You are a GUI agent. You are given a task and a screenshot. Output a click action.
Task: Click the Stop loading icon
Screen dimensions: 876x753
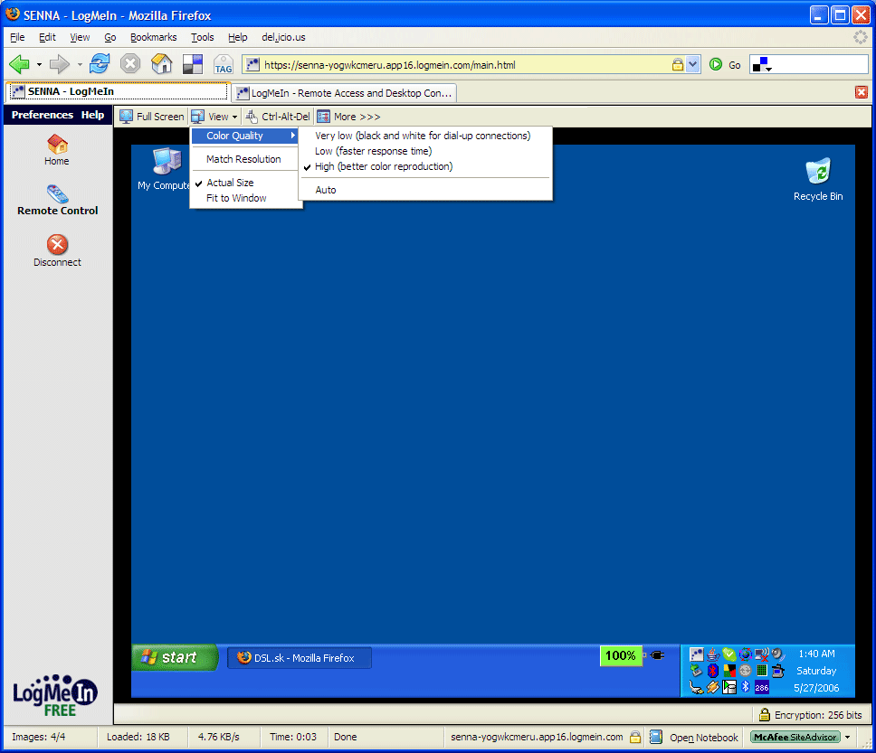pos(130,64)
